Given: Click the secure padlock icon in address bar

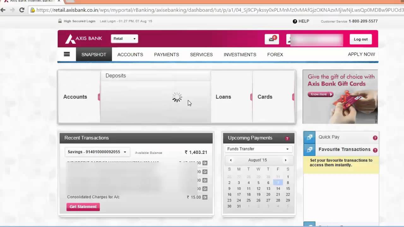Looking at the screenshot, I should pos(33,10).
